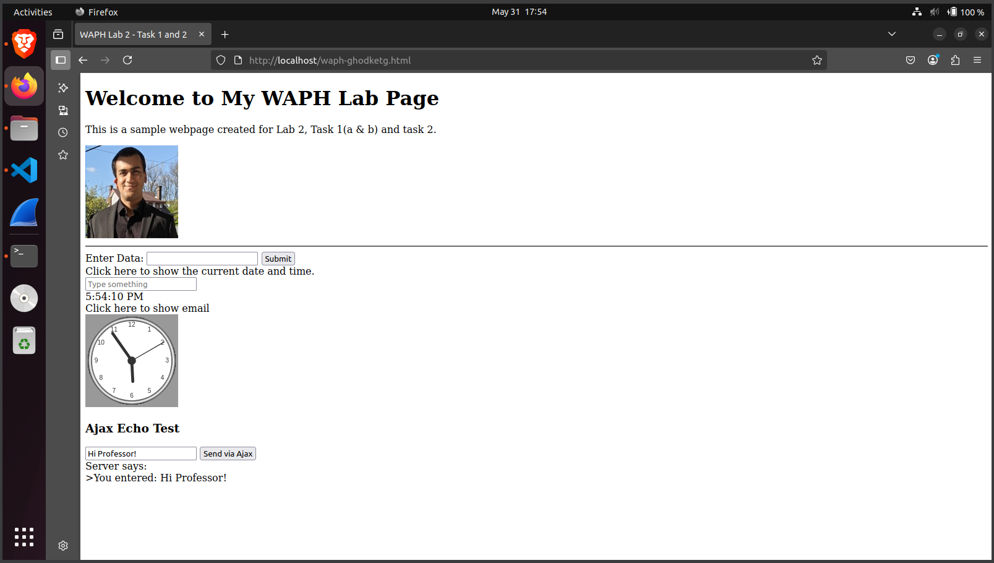Click the muted volume icon
The width and height of the screenshot is (994, 563).
coord(935,12)
